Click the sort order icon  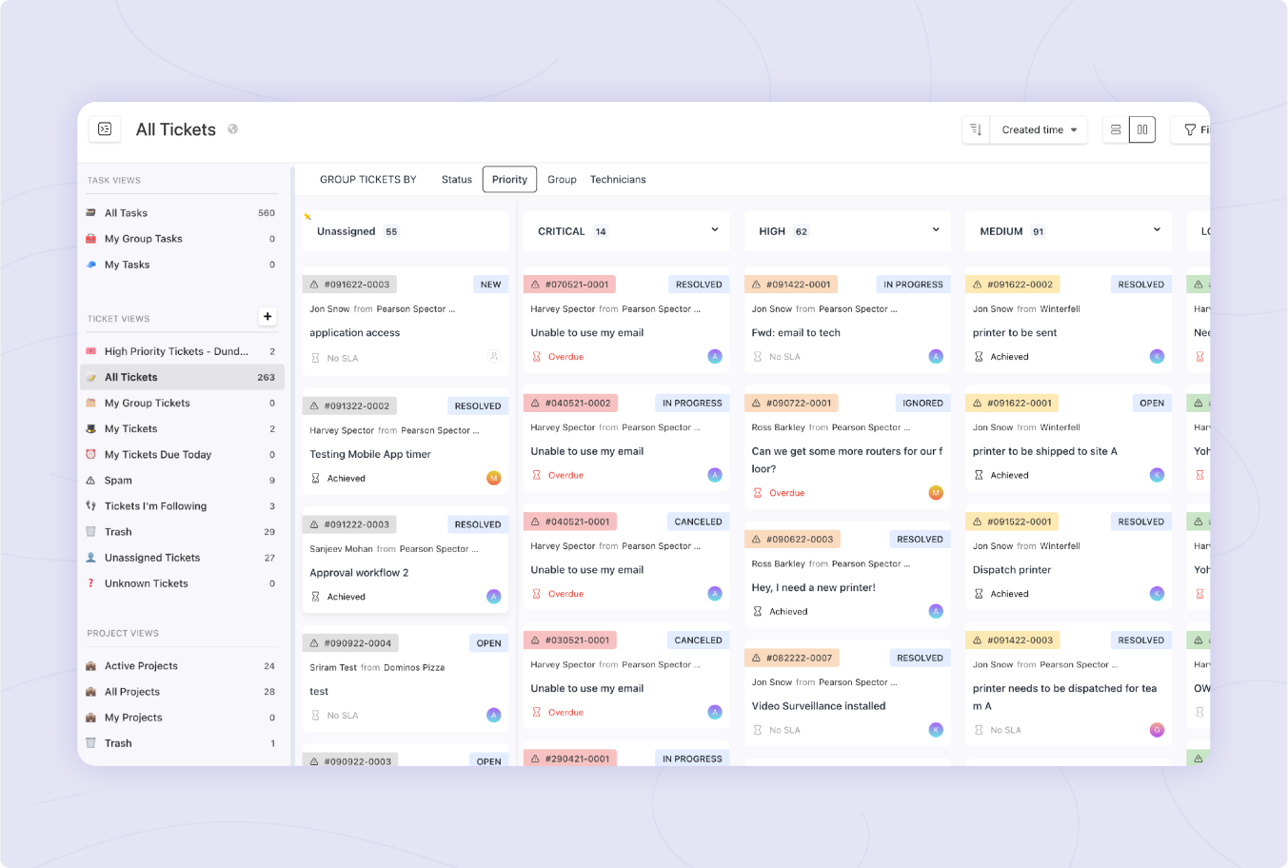[x=976, y=129]
